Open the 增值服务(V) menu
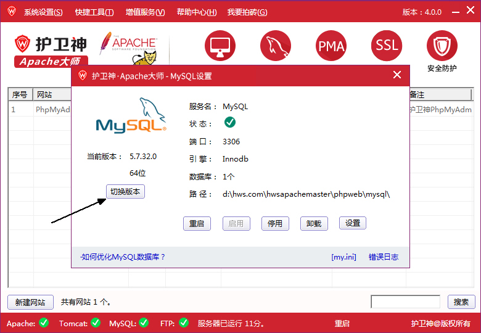The height and width of the screenshot is (333, 481). coord(145,12)
